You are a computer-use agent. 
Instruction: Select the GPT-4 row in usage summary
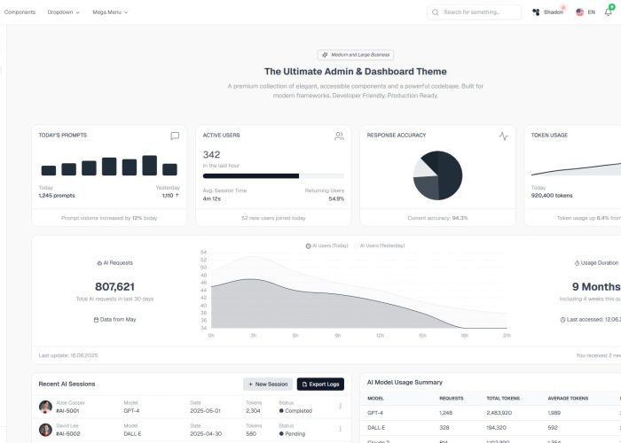coord(491,413)
